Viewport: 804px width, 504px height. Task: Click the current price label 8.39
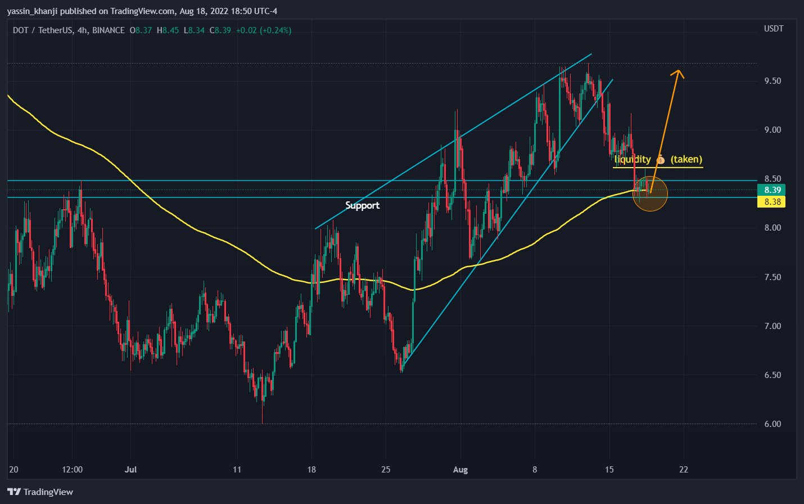[x=772, y=190]
